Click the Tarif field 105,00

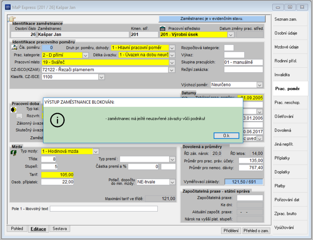coord(57,175)
